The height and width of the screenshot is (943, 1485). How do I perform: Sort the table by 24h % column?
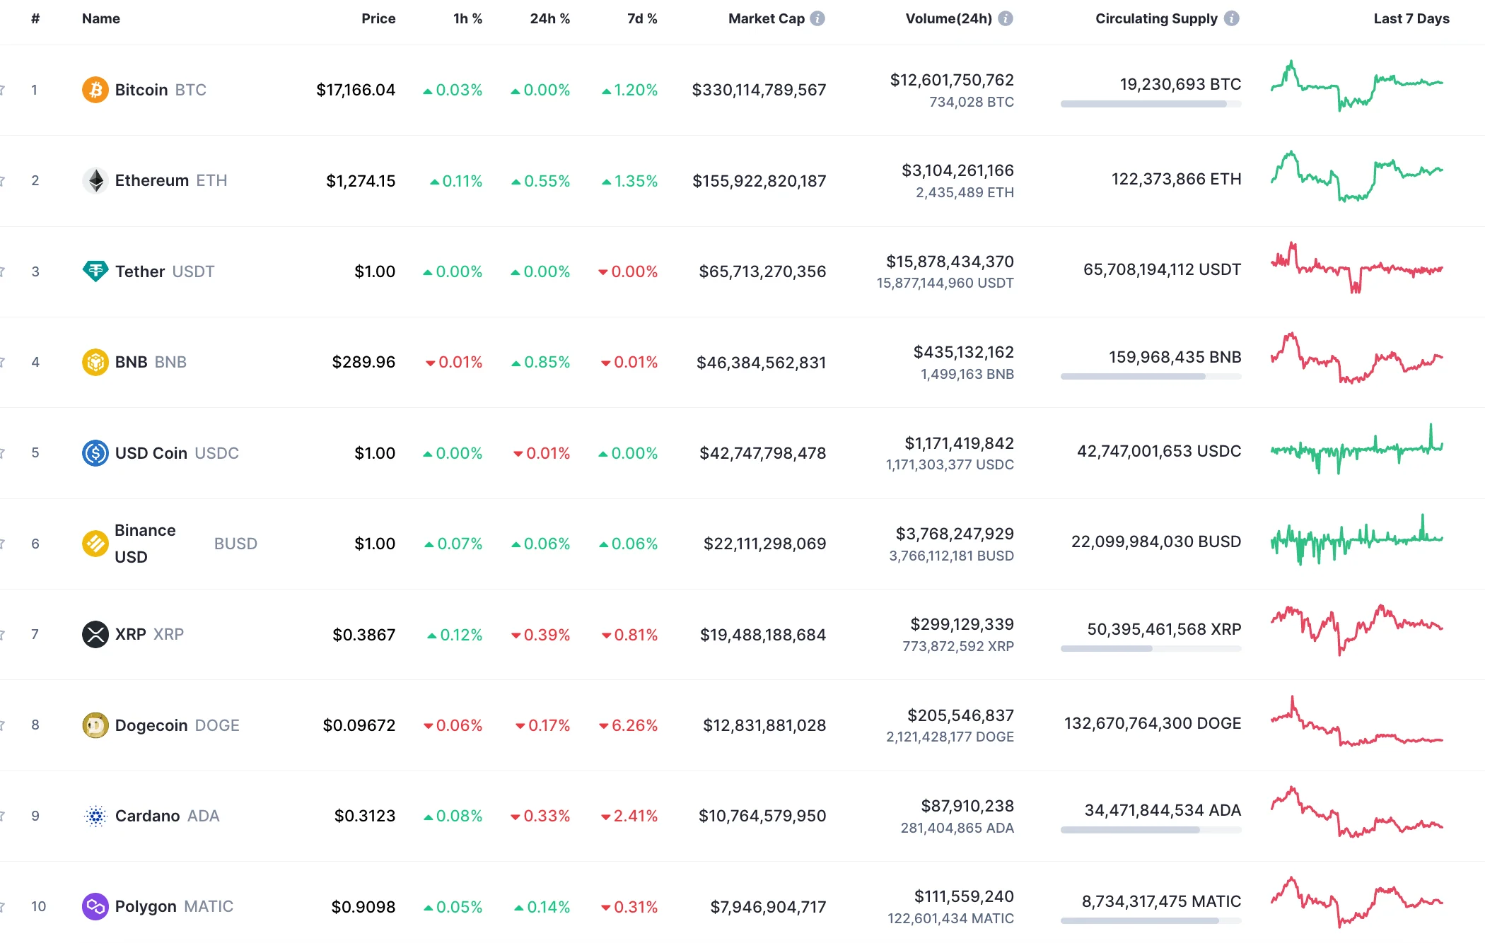click(550, 18)
